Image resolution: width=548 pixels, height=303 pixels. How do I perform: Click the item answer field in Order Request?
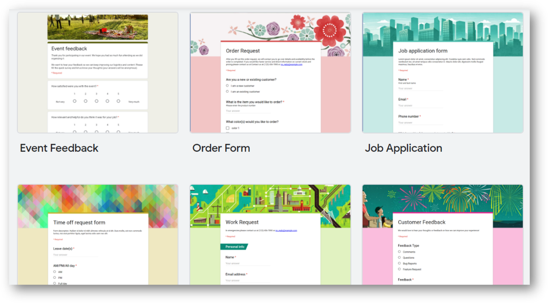point(248,111)
